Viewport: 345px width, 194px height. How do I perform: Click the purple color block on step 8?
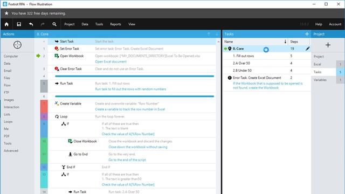point(44,116)
